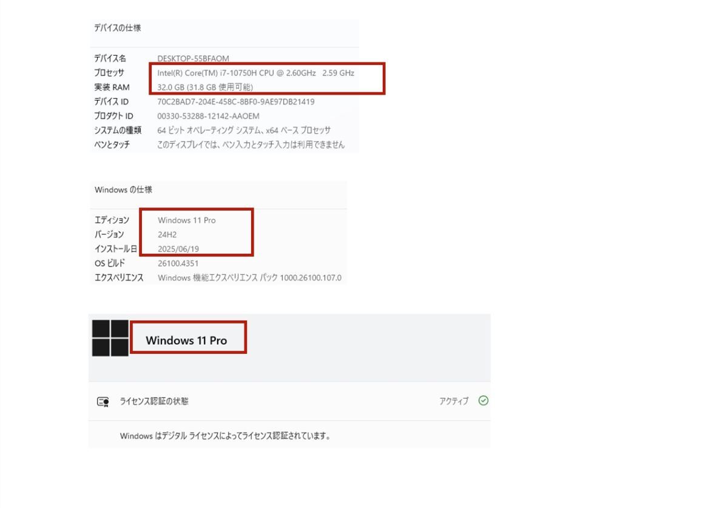Click the license certificate icon
The width and height of the screenshot is (728, 508).
pos(103,402)
